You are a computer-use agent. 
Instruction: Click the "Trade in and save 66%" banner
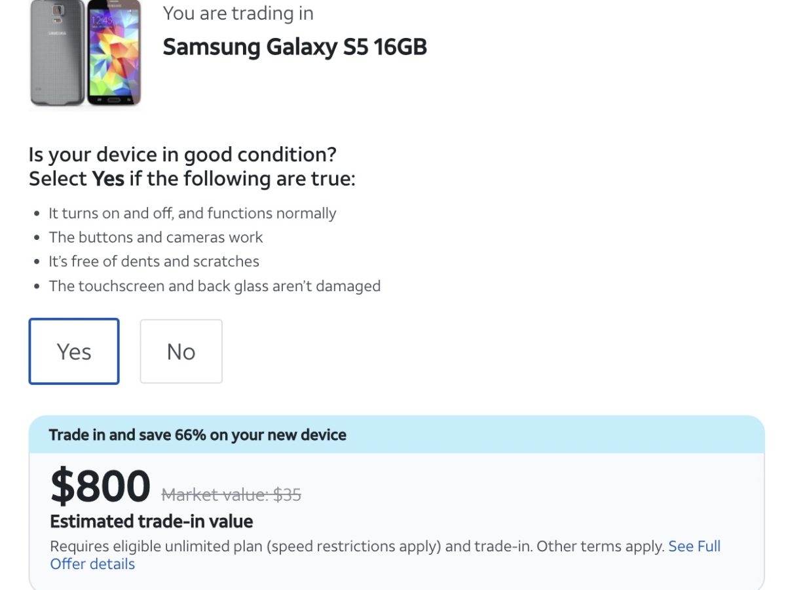[x=198, y=435]
